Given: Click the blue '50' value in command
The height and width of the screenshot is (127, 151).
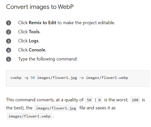Looking at the screenshot, I should click(x=33, y=78).
